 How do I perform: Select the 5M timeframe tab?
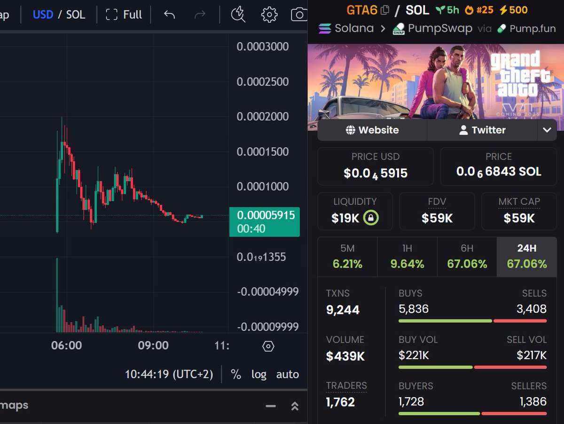[347, 257]
